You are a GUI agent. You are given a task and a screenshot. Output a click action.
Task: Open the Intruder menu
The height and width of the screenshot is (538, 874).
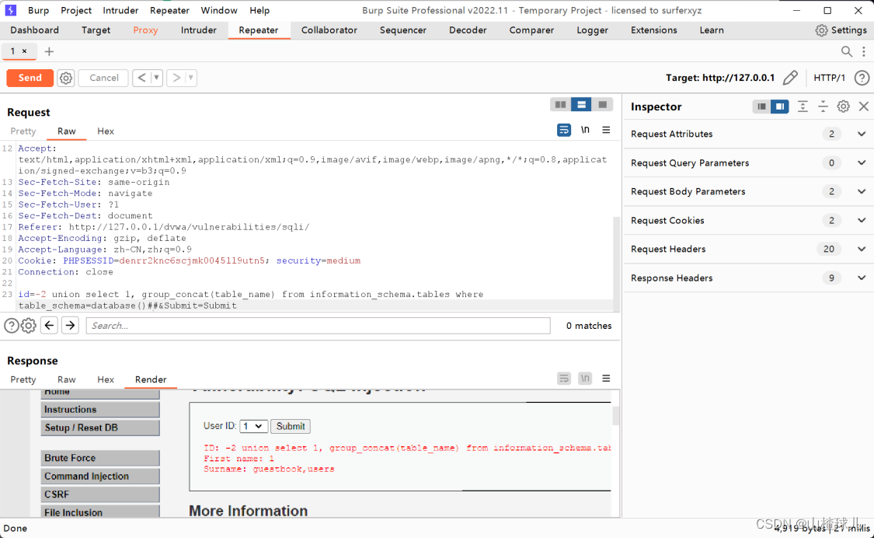pos(120,10)
